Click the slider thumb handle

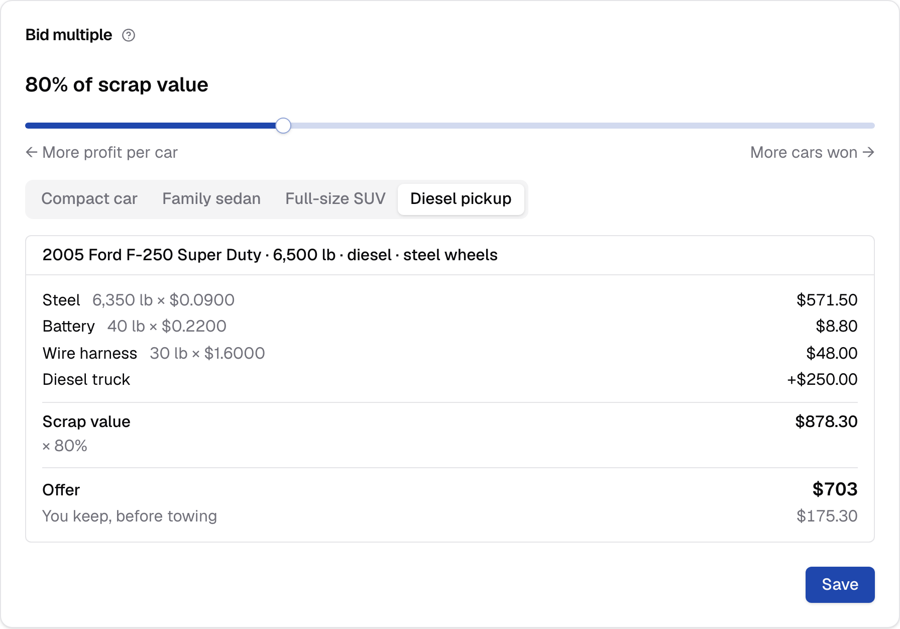283,126
